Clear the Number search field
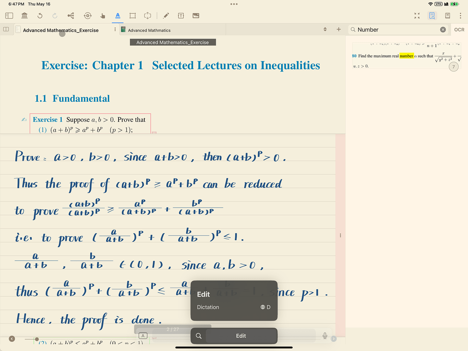The height and width of the screenshot is (351, 468). 443,30
